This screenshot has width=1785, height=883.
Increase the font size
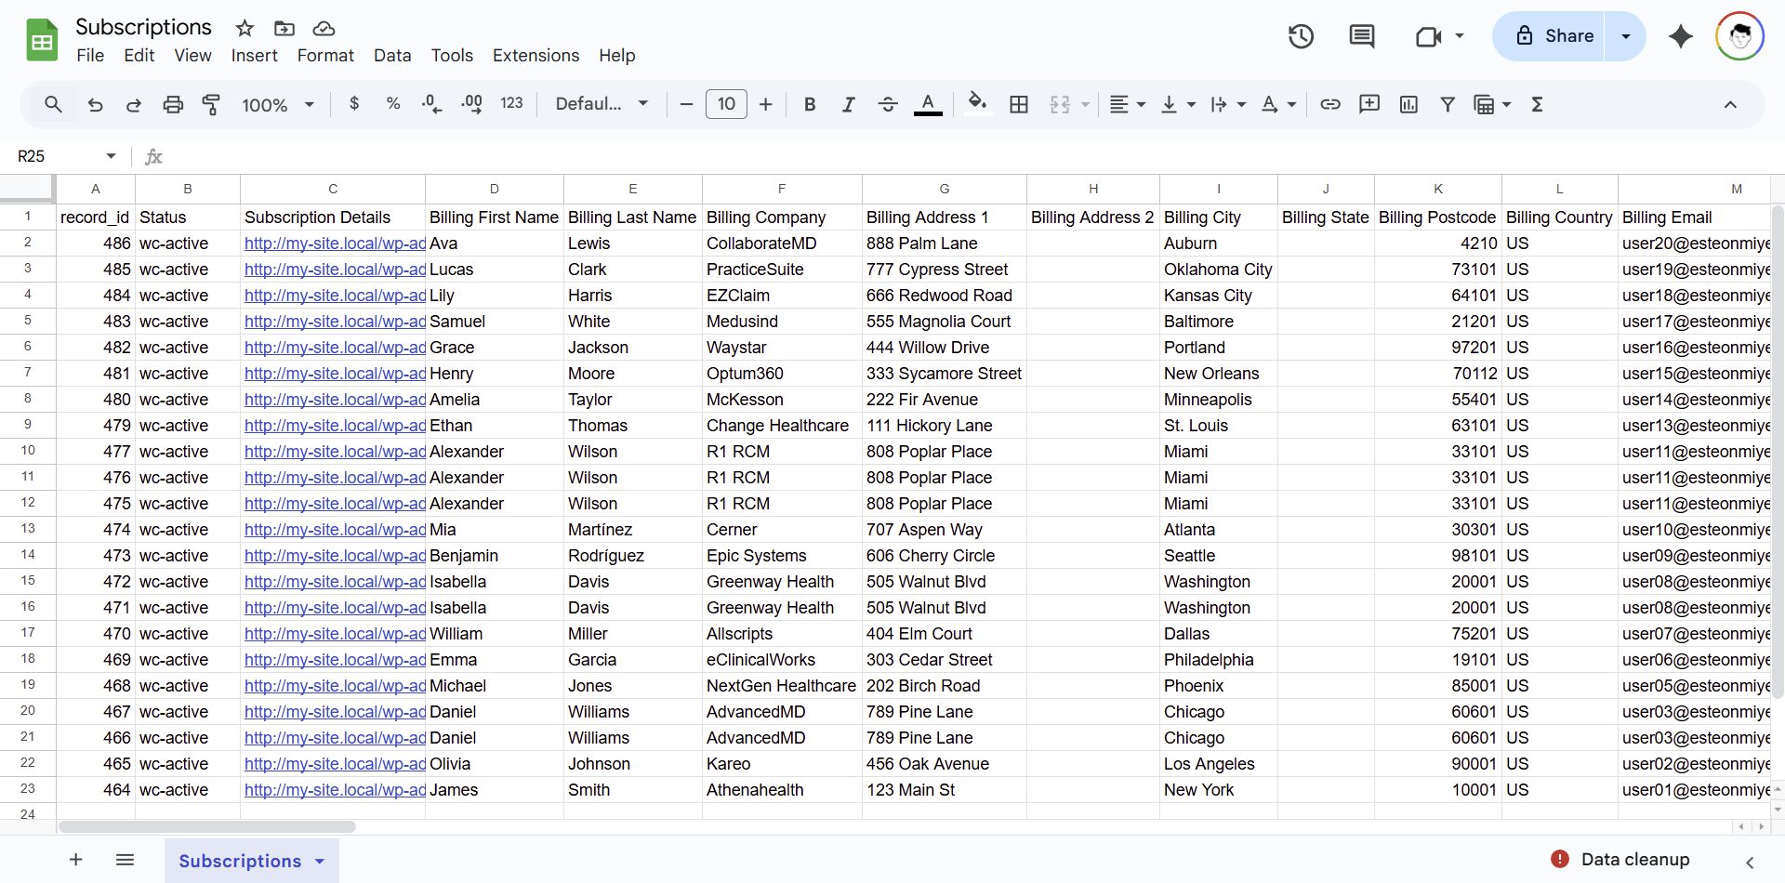tap(765, 104)
